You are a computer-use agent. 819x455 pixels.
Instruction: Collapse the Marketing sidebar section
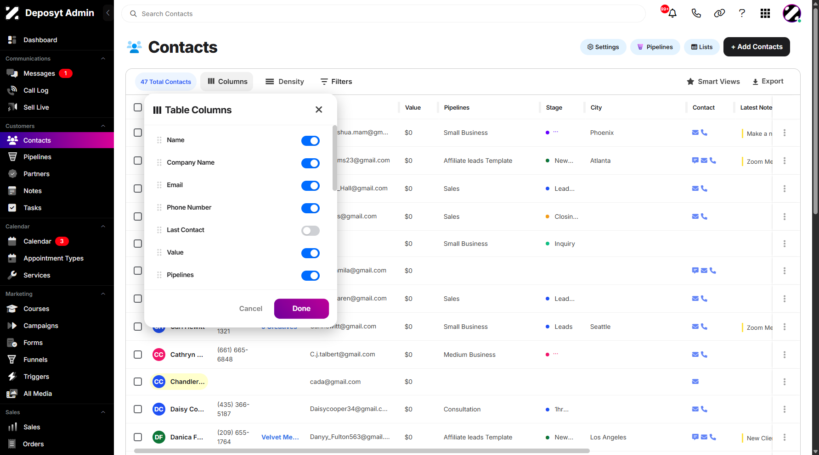point(103,294)
